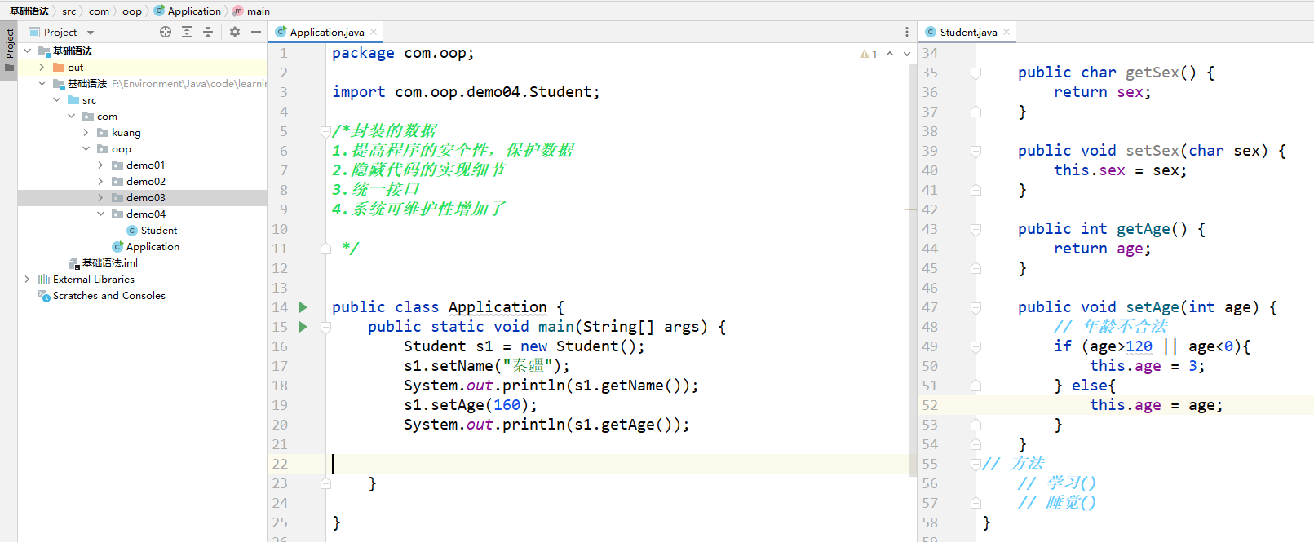Expand External Libraries node

[x=27, y=279]
